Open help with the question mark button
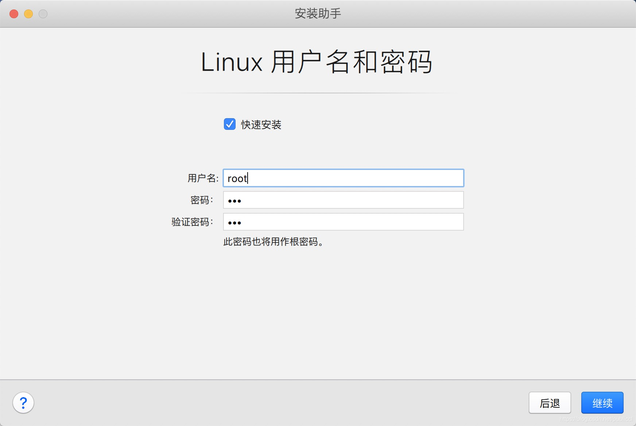This screenshot has height=426, width=636. (23, 403)
